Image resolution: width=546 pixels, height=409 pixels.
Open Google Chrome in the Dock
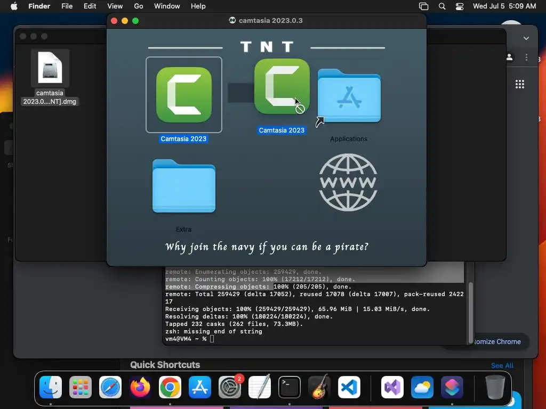170,387
